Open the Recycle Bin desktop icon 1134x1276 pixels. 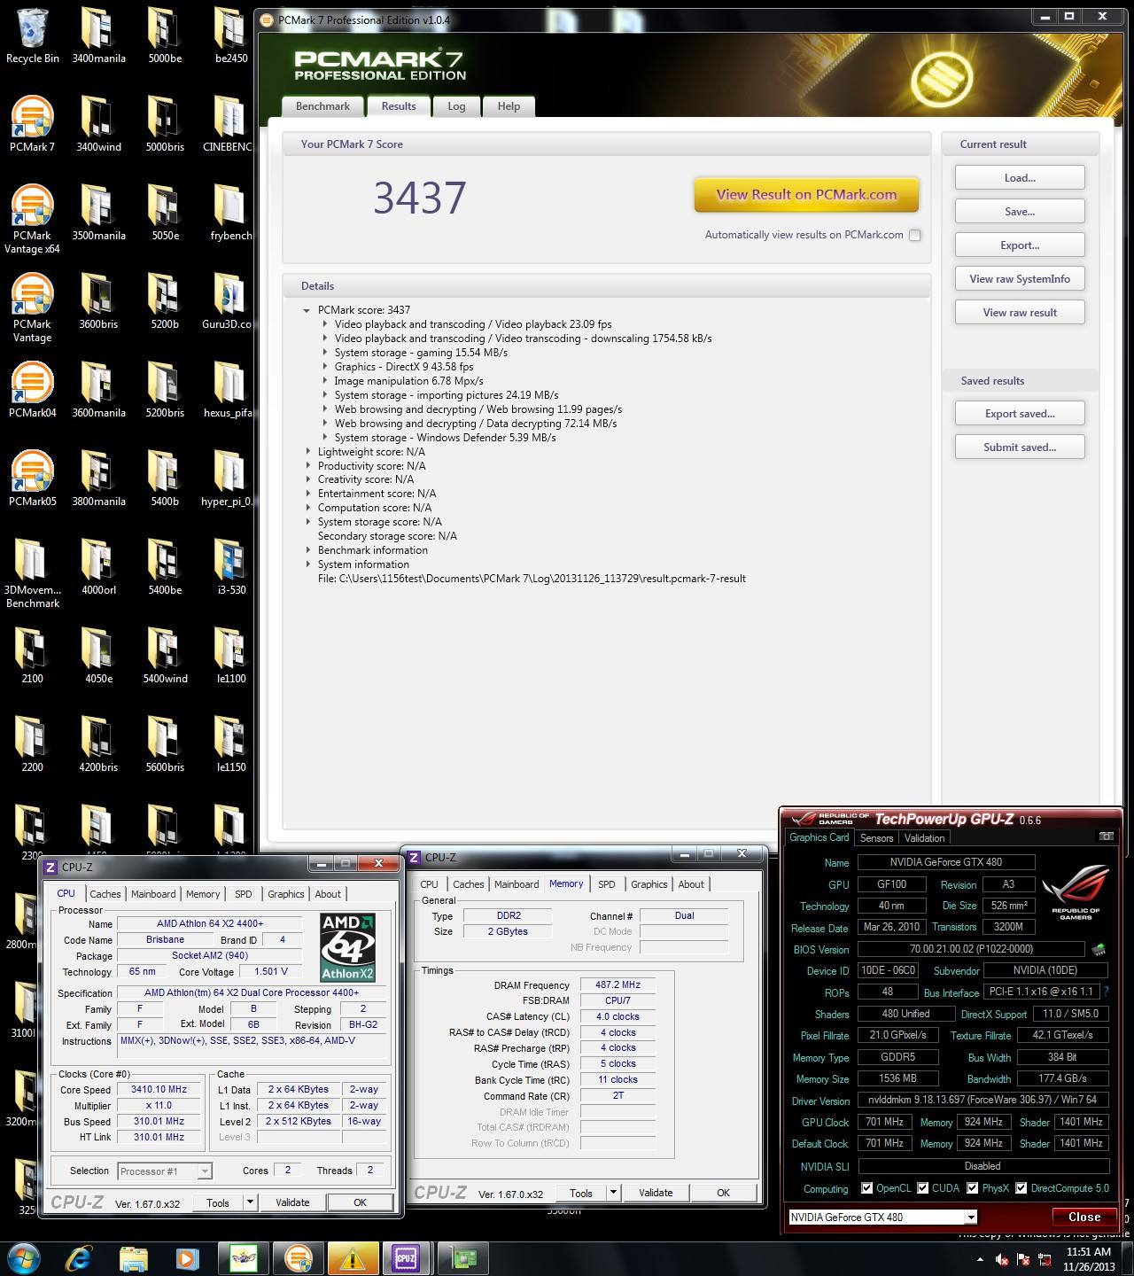32,35
